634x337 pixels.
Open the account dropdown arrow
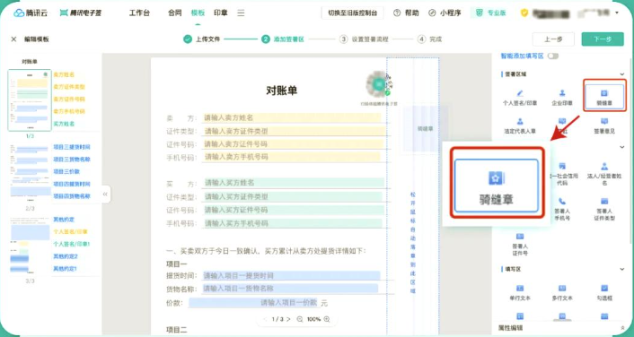pyautogui.click(x=617, y=13)
